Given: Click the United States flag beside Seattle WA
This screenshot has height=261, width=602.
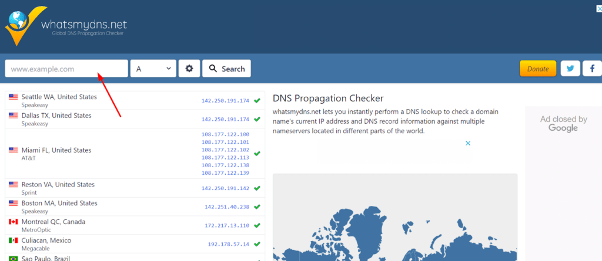Looking at the screenshot, I should (13, 97).
